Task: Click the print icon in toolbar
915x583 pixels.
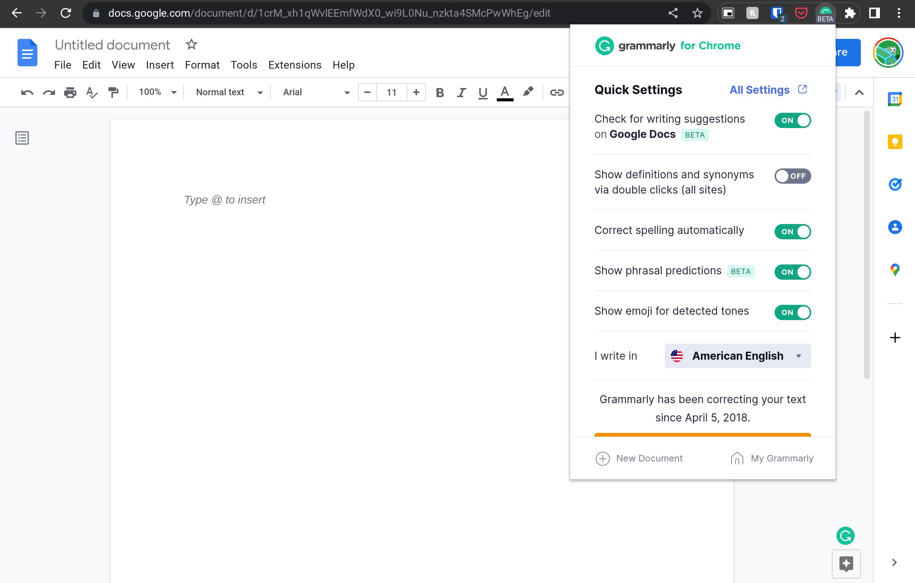Action: (x=70, y=92)
